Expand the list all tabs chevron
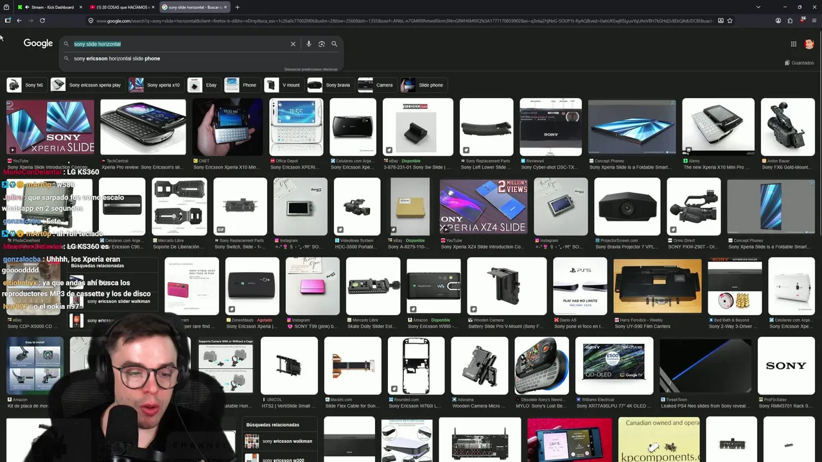822x462 pixels. (758, 7)
